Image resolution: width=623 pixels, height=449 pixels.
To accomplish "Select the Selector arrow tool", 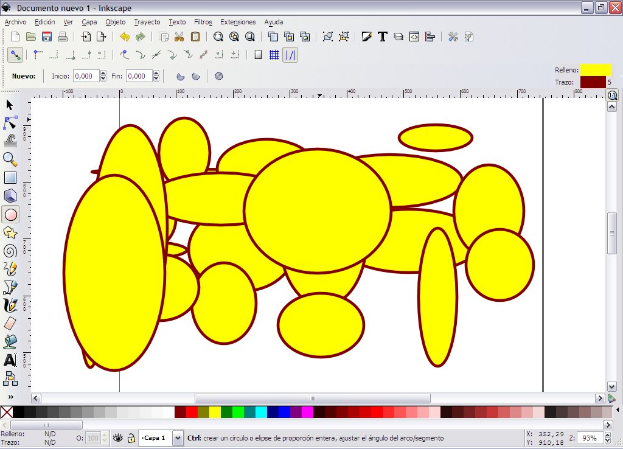I will tap(9, 105).
